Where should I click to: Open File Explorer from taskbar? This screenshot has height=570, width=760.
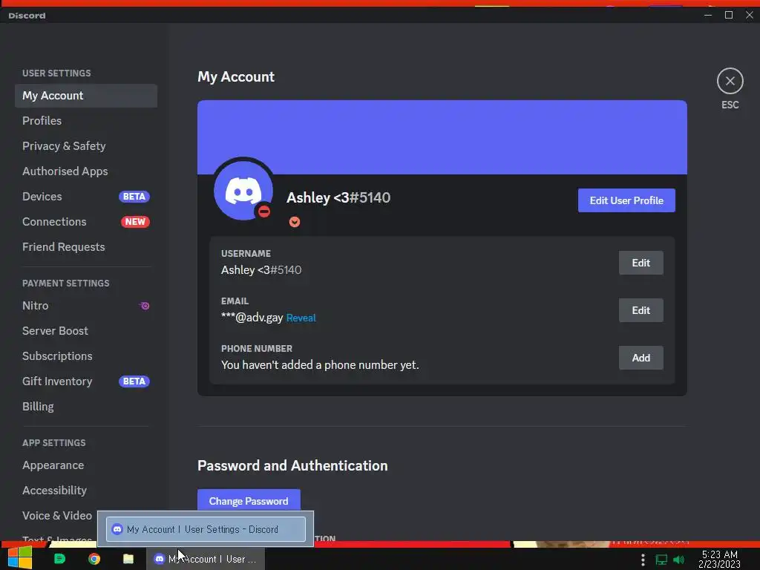[x=128, y=559]
